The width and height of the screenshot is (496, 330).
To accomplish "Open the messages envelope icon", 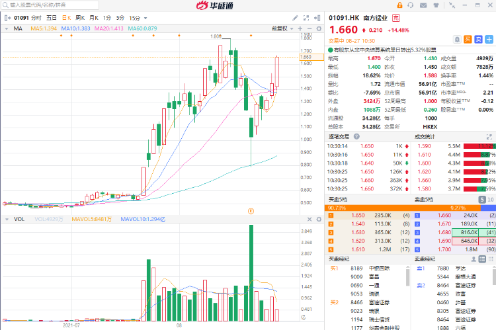I will pyautogui.click(x=423, y=5).
